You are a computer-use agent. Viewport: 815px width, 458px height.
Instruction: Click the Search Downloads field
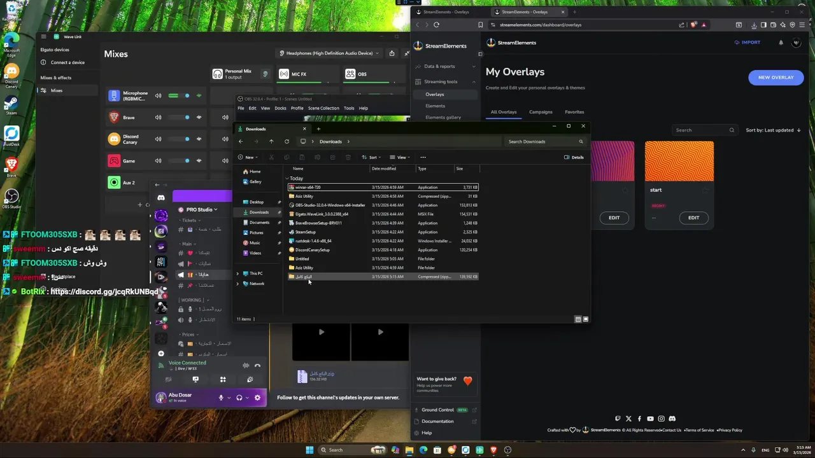click(545, 141)
